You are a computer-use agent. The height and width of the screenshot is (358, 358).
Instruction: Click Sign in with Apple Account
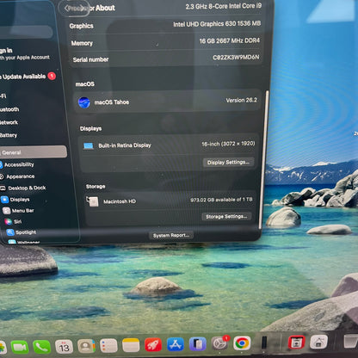coord(25,53)
